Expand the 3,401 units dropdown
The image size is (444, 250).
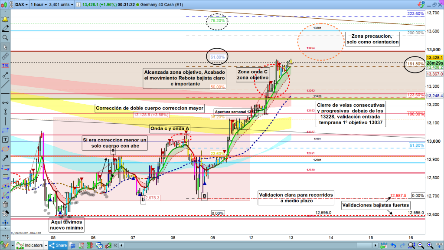(61, 4)
